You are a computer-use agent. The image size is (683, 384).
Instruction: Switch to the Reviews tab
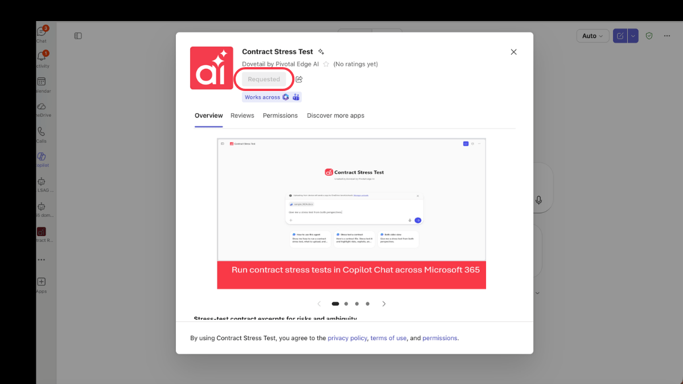pos(242,115)
